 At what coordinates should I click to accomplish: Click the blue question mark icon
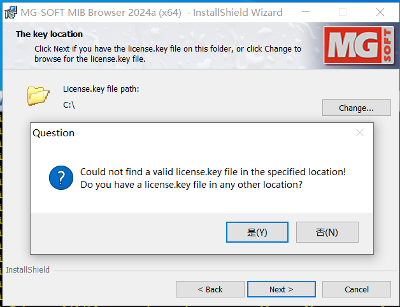pos(61,178)
